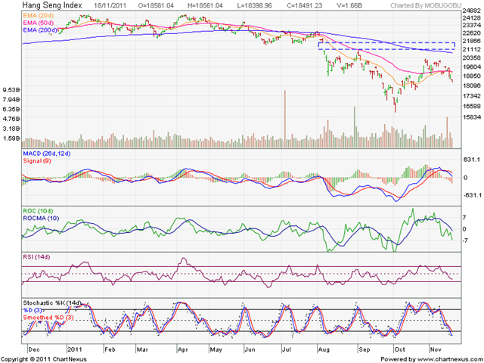This screenshot has height=363, width=484.
Task: Click the 9.53B volume axis label
Action: coord(11,90)
